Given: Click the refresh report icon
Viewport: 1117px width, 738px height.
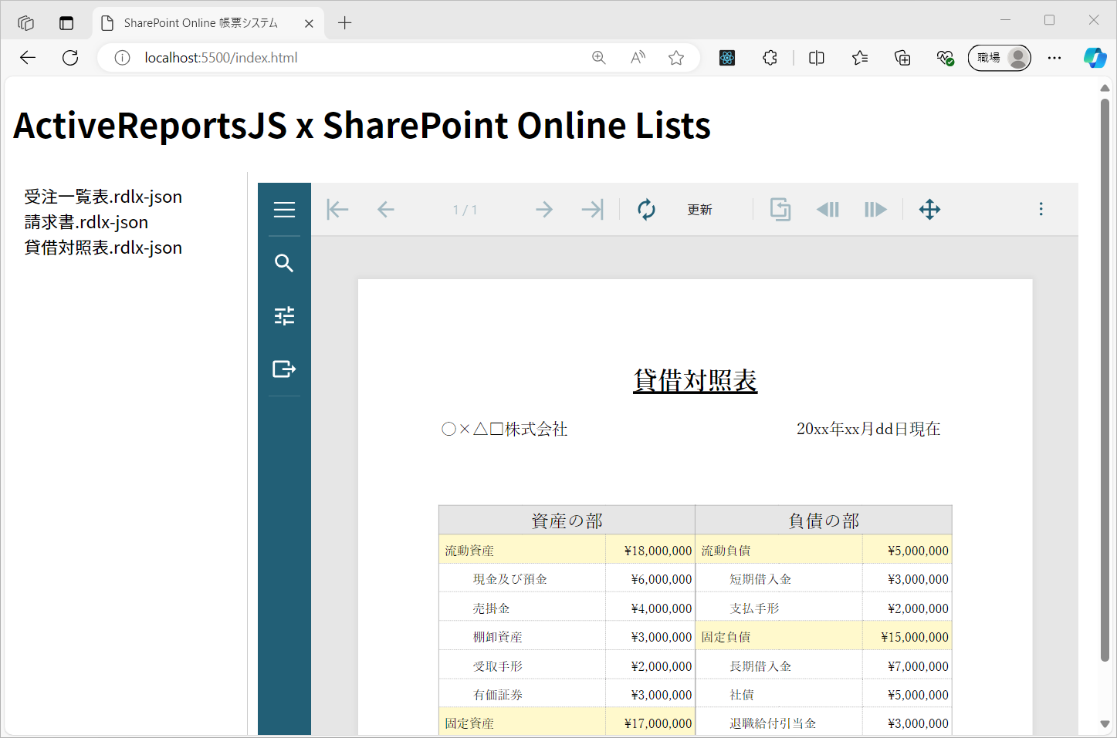Looking at the screenshot, I should coord(646,209).
